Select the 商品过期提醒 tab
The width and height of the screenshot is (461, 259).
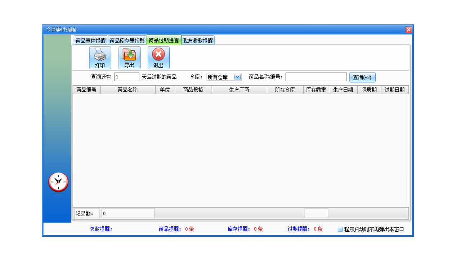click(163, 40)
